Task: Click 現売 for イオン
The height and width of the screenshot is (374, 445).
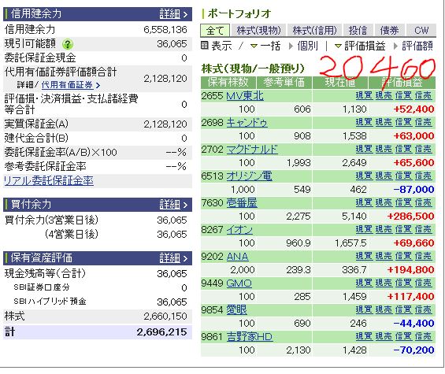Action: point(384,229)
